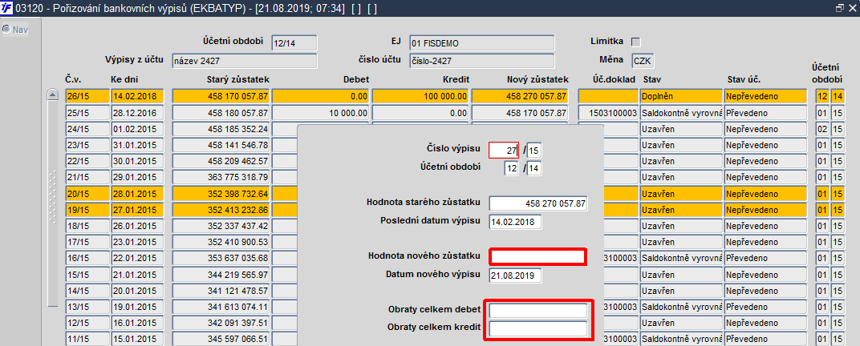Select statement row 25/15

pyautogui.click(x=86, y=113)
